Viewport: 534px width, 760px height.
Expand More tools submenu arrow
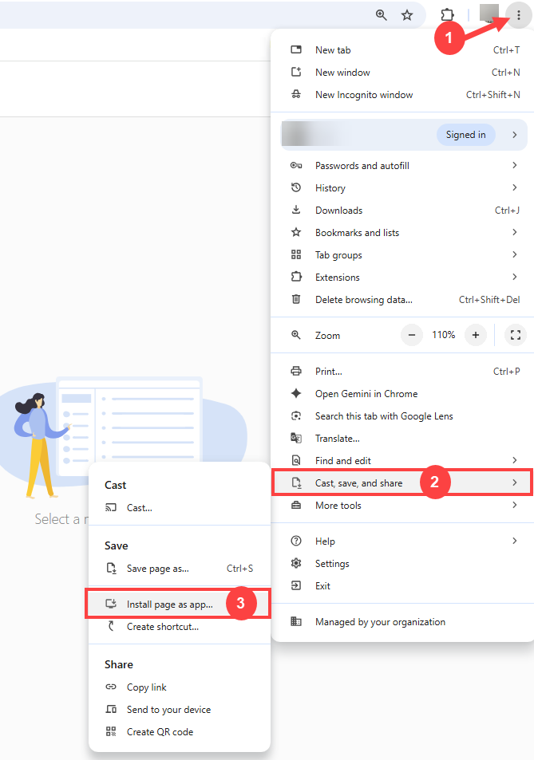click(x=515, y=505)
